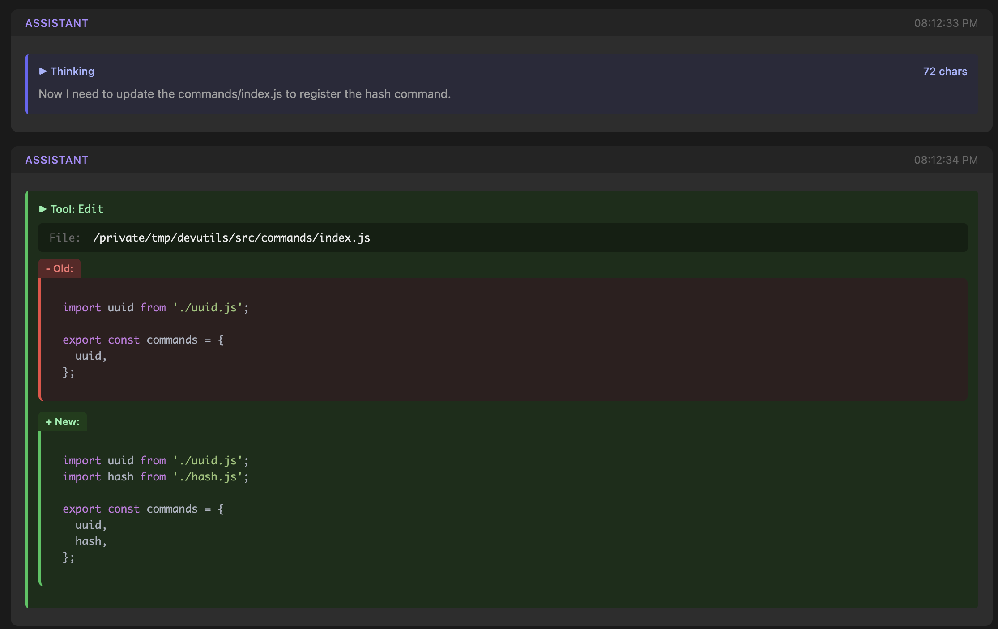The width and height of the screenshot is (998, 629).
Task: Select the second ASSISTANT message header
Action: click(x=56, y=160)
